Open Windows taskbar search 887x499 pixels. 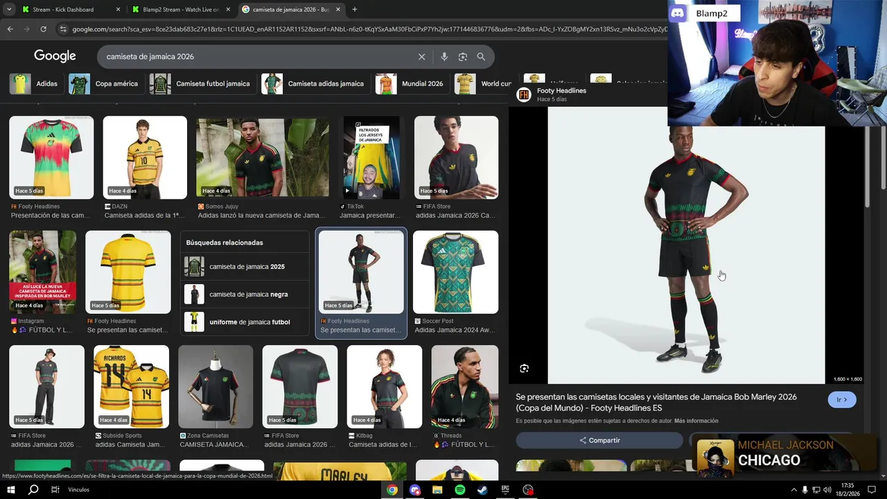pos(33,490)
